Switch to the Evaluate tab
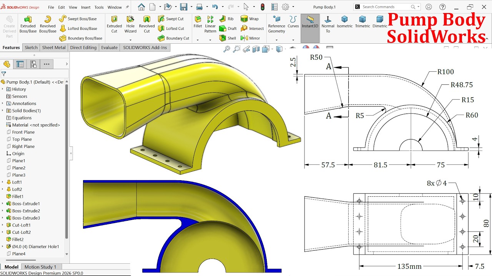 point(109,48)
